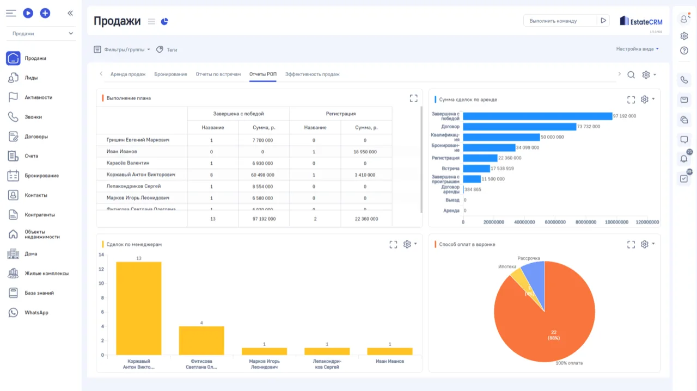Viewport: 697px width, 391px height.
Task: Open user profile icon in right panel
Action: tap(684, 19)
